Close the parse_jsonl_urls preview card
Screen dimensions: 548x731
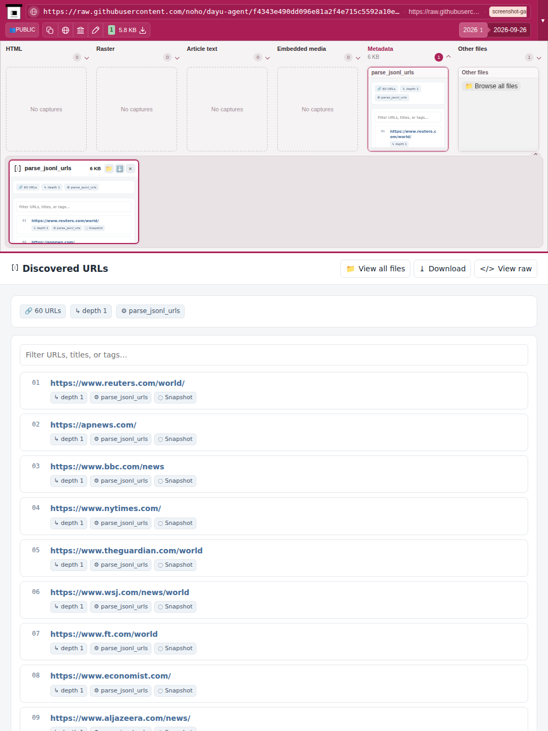click(x=130, y=169)
